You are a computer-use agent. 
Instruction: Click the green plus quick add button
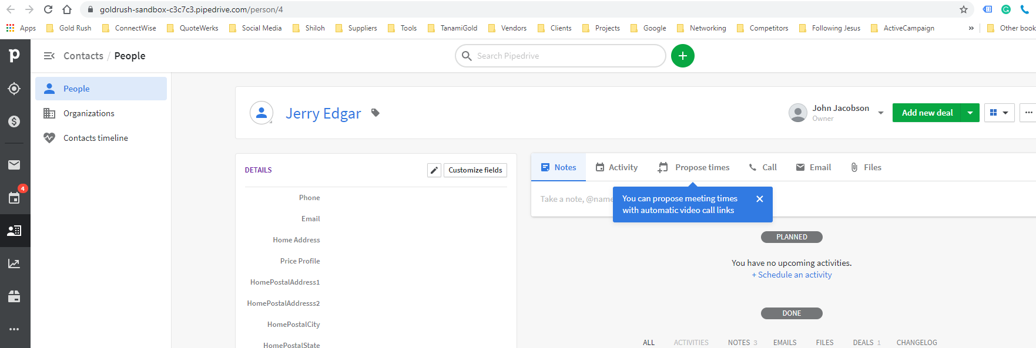pos(682,56)
